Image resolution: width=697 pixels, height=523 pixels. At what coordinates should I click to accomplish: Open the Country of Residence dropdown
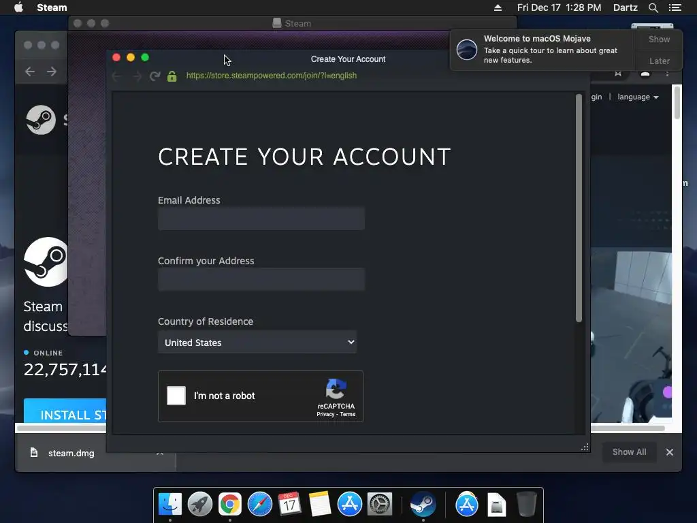click(257, 342)
